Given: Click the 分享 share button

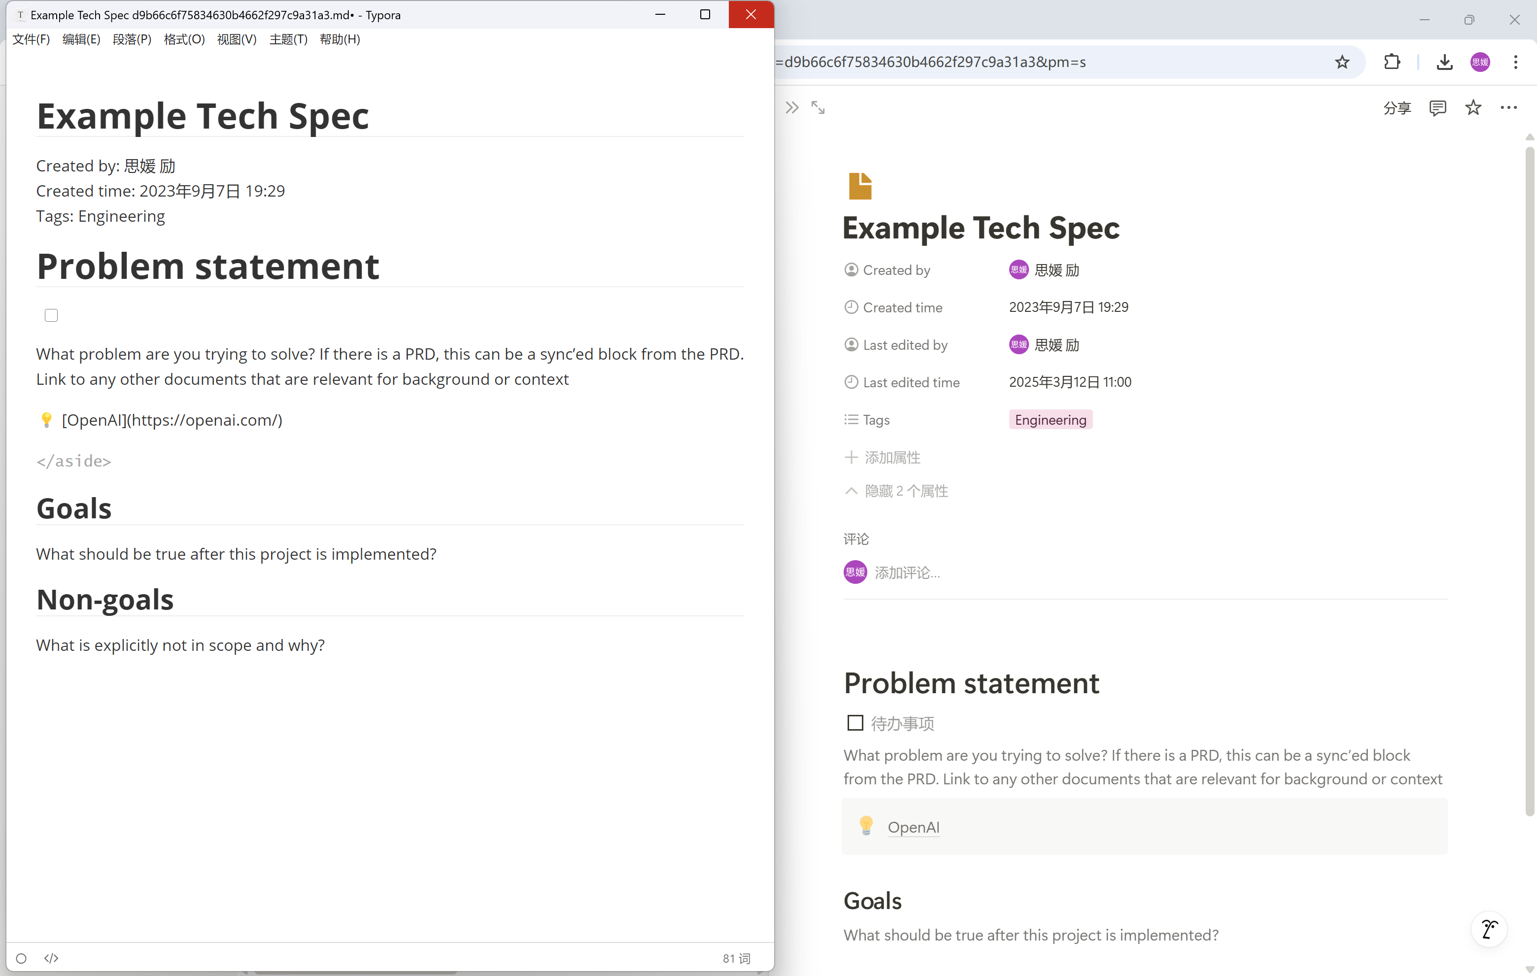Looking at the screenshot, I should tap(1397, 108).
